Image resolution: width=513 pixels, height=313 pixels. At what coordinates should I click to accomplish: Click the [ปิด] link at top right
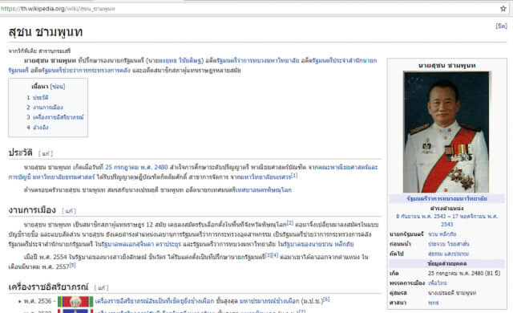click(x=501, y=26)
